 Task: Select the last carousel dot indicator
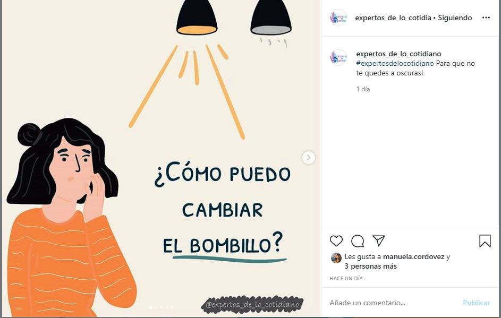tap(172, 307)
